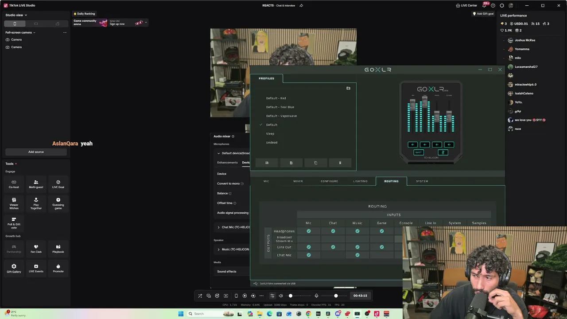The height and width of the screenshot is (319, 567).
Task: Open the GoXLR Lighting tab
Action: pos(360,181)
